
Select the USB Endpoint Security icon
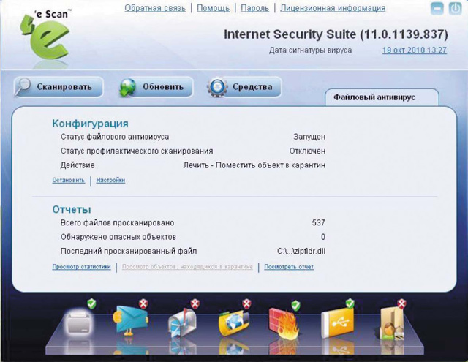(x=337, y=323)
